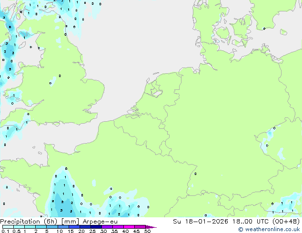Click the 'Precipitation (6h)' title text
This screenshot has height=233, width=302.
click(x=29, y=222)
